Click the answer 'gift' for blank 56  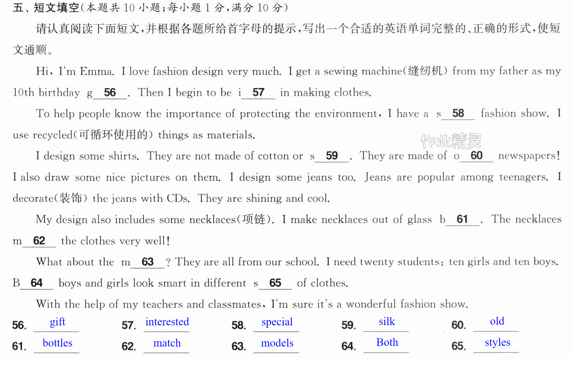[x=57, y=322]
